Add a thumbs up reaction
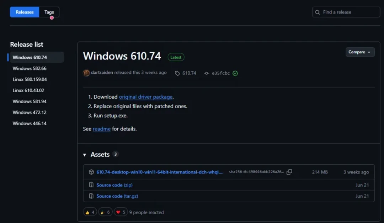This screenshot has width=384, height=223. coord(90,212)
